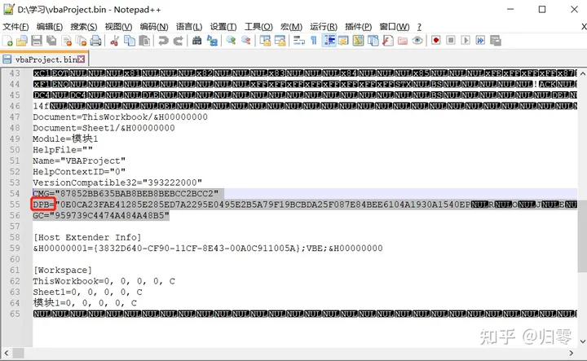Image resolution: width=587 pixels, height=361 pixels.
Task: Click the Zoom in magnifier icon
Action: (231, 41)
